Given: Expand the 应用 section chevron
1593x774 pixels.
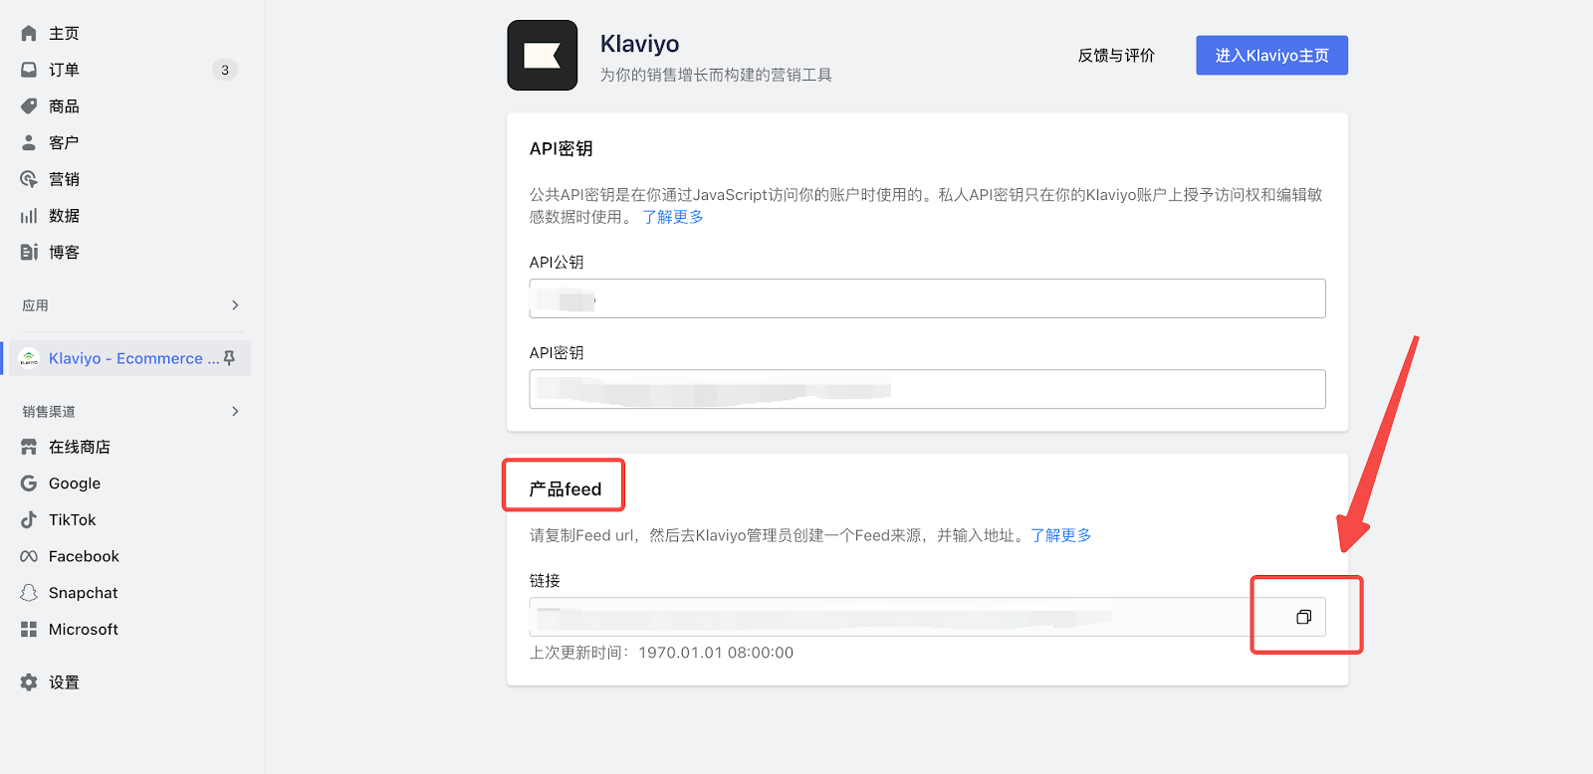Looking at the screenshot, I should click(x=235, y=305).
